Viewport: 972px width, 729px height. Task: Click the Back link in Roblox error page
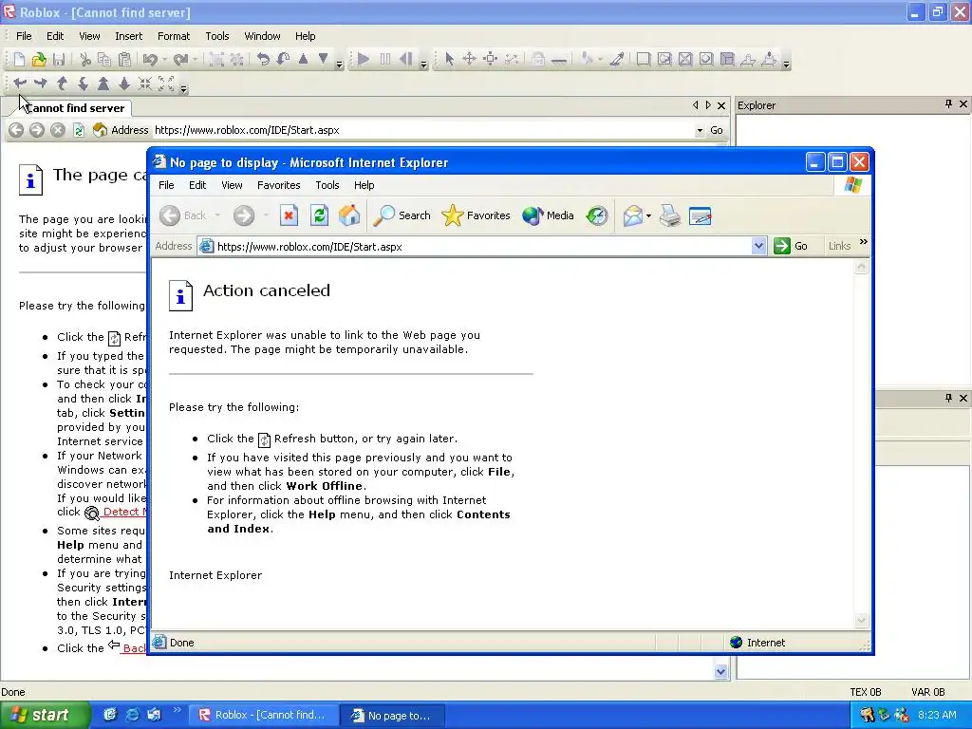click(x=134, y=647)
